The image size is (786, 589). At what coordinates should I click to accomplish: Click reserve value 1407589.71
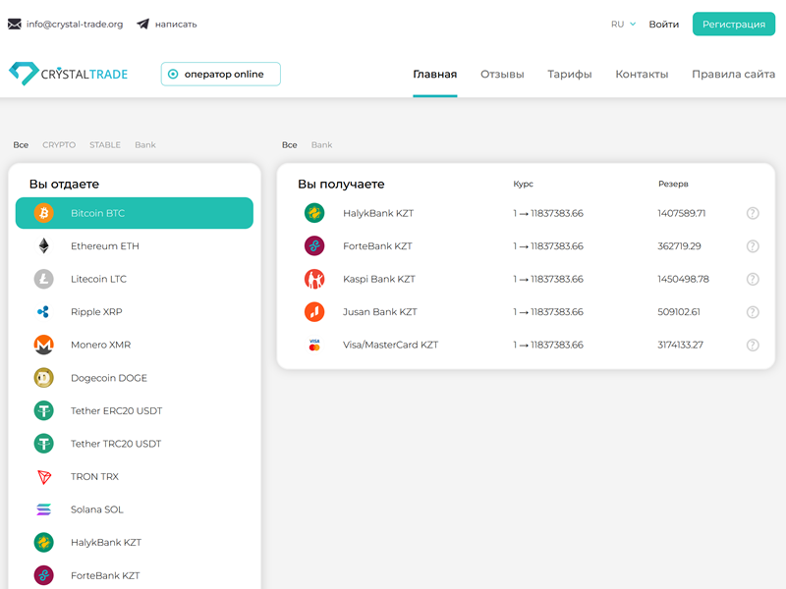[682, 213]
